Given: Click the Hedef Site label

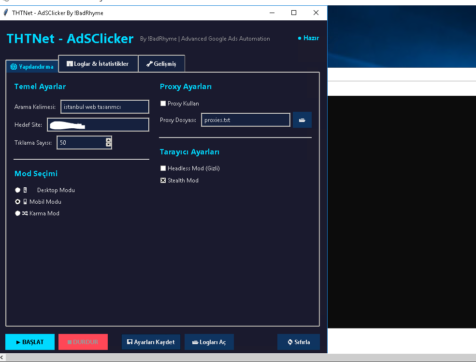Looking at the screenshot, I should [28, 124].
